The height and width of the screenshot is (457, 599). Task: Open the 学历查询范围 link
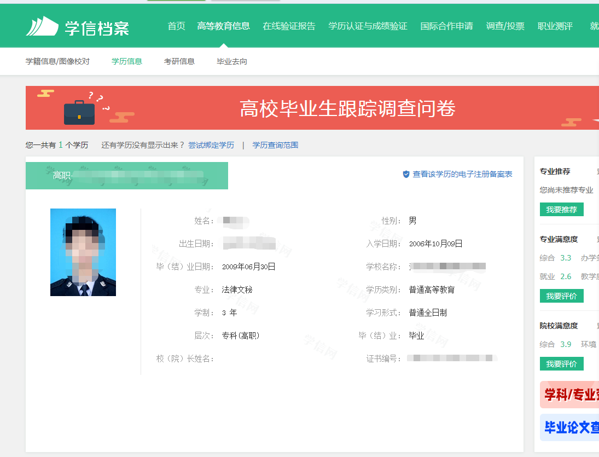click(x=275, y=145)
